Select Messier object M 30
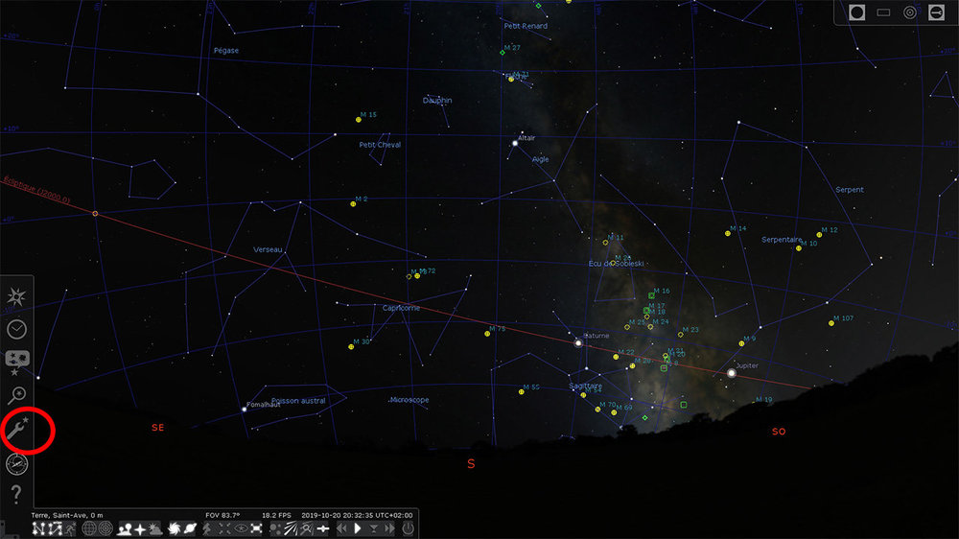 (351, 347)
